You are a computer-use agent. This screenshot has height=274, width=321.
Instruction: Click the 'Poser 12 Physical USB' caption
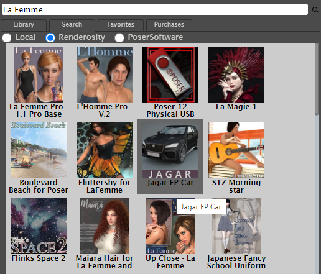coord(170,111)
